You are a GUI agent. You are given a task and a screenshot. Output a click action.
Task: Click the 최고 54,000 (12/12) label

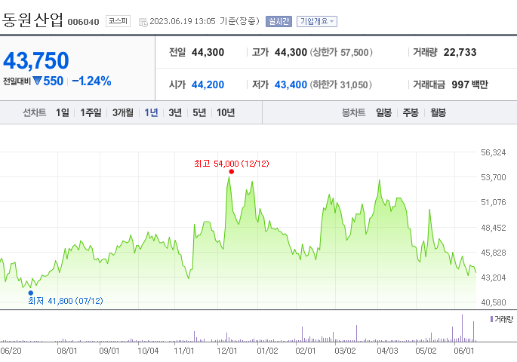(232, 164)
